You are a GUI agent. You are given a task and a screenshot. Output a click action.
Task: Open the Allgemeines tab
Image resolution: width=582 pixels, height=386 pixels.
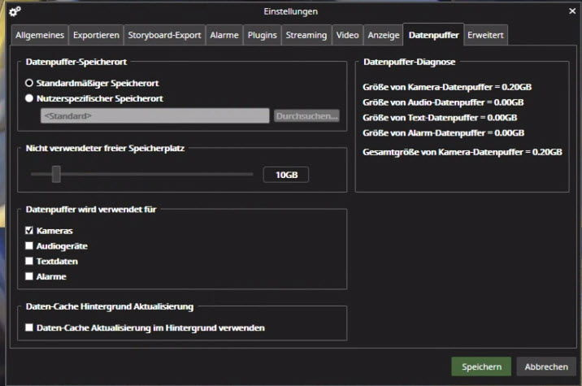[39, 35]
